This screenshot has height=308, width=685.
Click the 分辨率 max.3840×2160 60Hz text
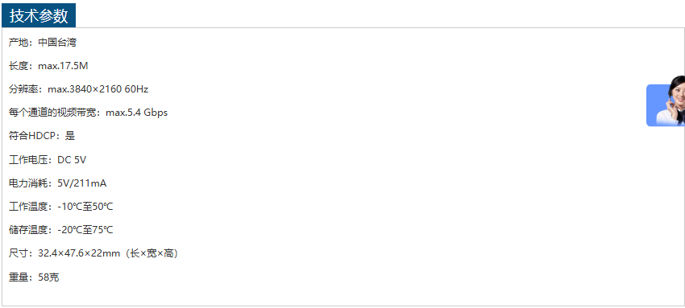point(79,89)
